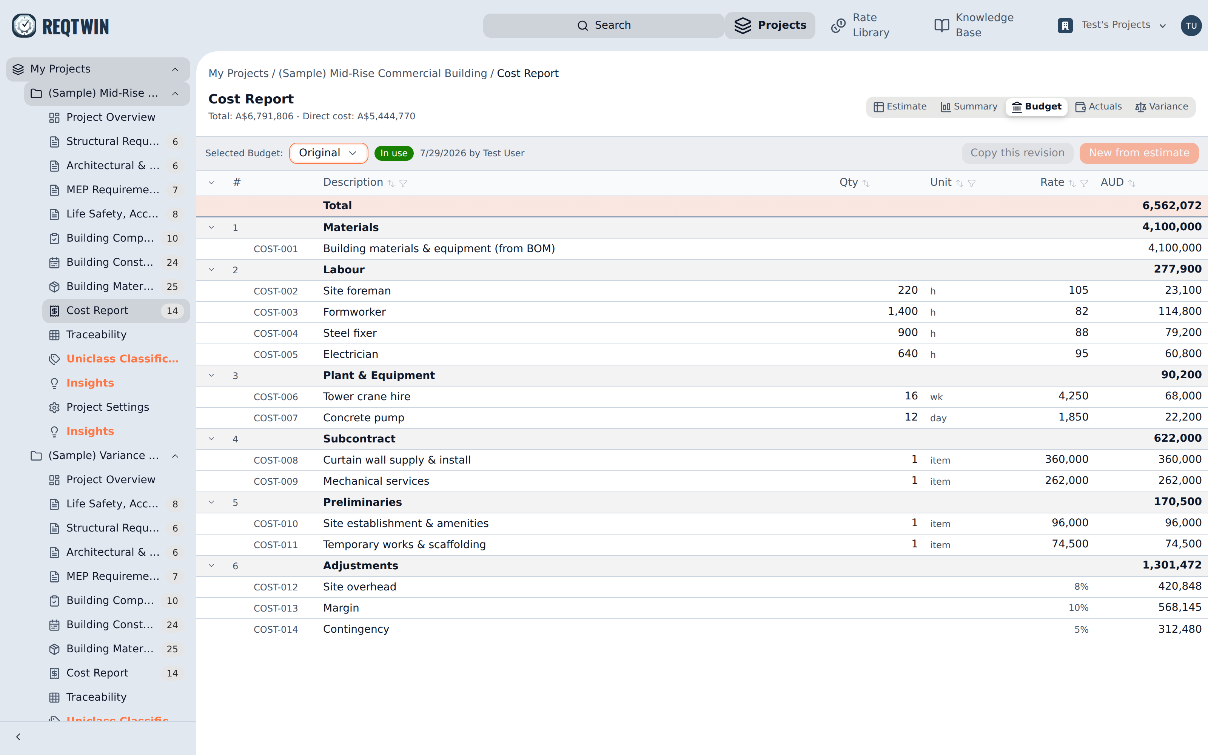Collapse the My Projects section
Viewport: 1208px width, 755px height.
tap(175, 69)
